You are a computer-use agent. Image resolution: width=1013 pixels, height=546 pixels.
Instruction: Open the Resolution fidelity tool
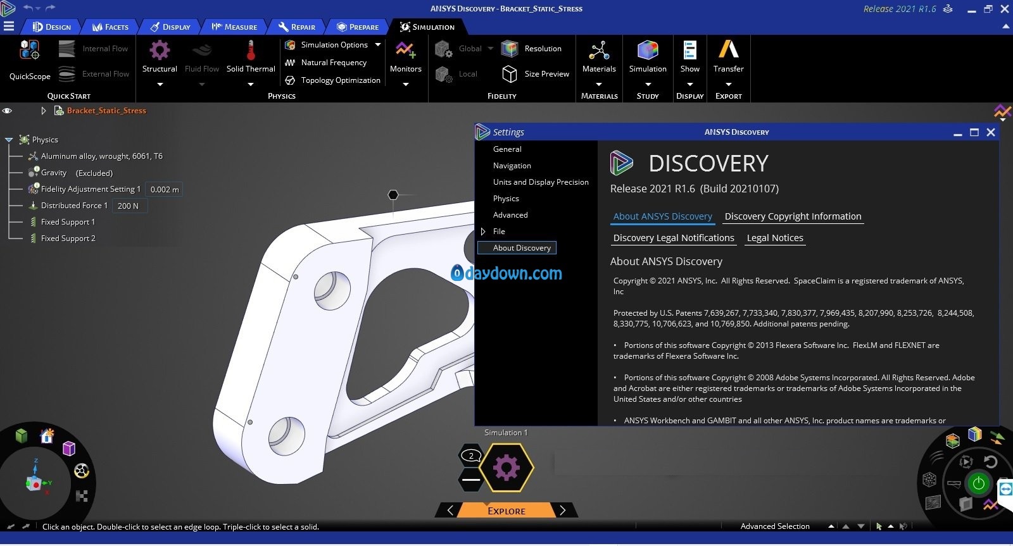(531, 49)
